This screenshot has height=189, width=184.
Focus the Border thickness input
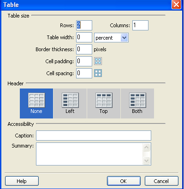(x=84, y=49)
